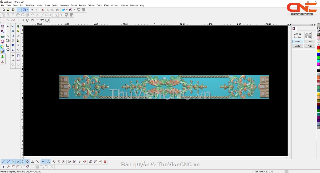The width and height of the screenshot is (320, 173).
Task: Toggle the crosshair cursor mode button
Action: (19, 10)
